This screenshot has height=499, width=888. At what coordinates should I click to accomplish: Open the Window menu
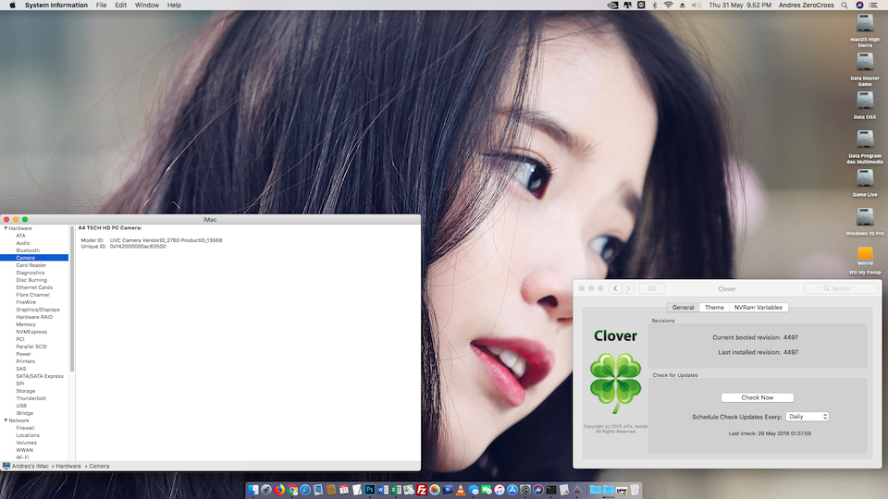(147, 6)
